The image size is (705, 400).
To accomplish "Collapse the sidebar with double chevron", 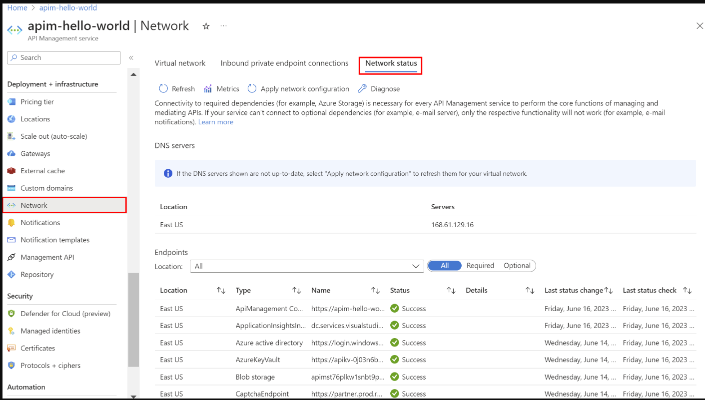I will click(x=131, y=58).
